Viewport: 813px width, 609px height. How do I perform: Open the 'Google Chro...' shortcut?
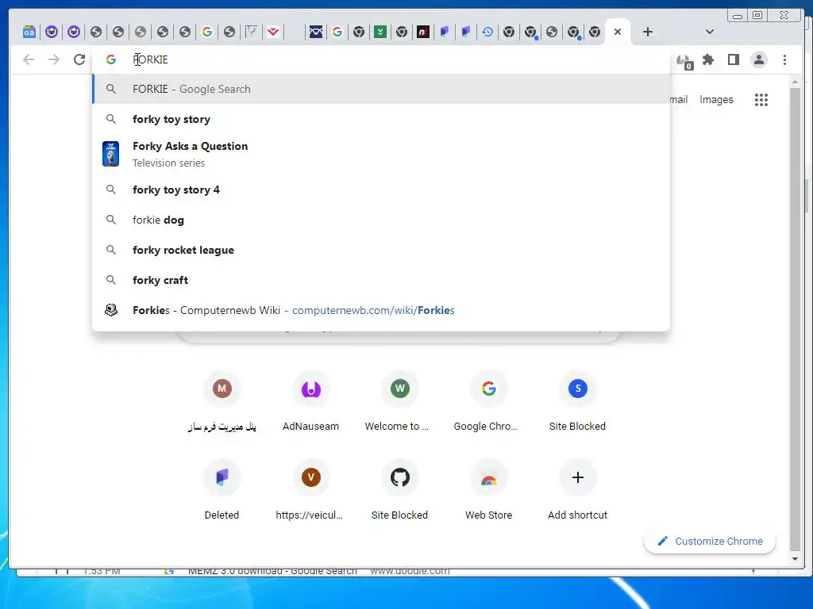(x=488, y=402)
